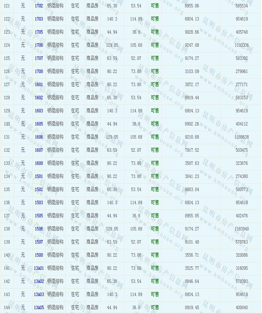Open room 1601 link

39,85
